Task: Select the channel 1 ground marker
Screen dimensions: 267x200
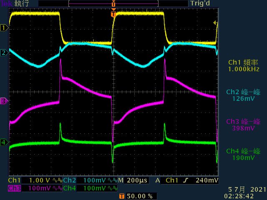Action: (x=4, y=28)
